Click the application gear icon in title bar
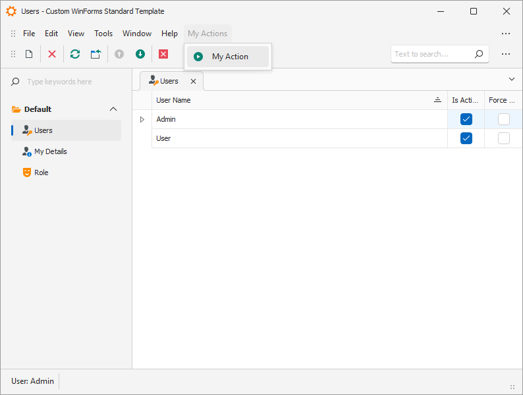The image size is (523, 395). [x=11, y=11]
